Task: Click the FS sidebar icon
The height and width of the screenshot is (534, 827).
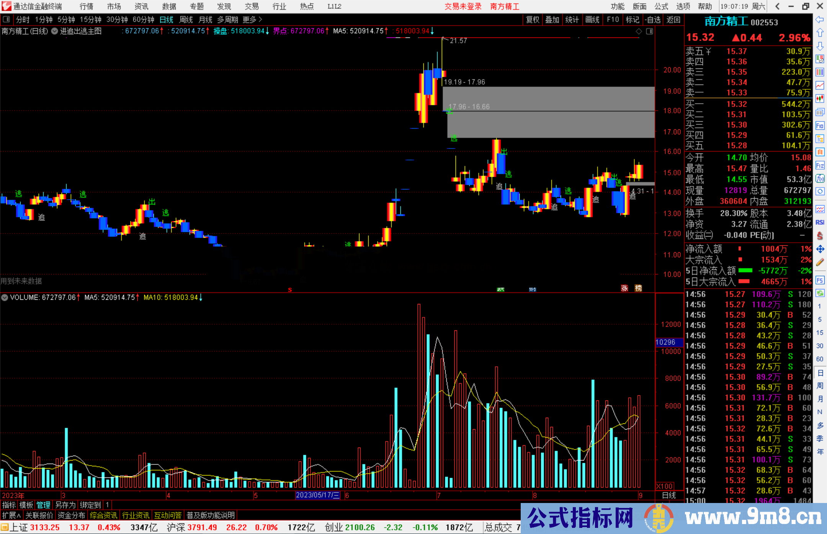Action: tap(820, 280)
